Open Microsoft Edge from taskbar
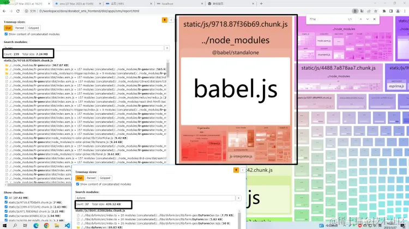 (x=36, y=226)
